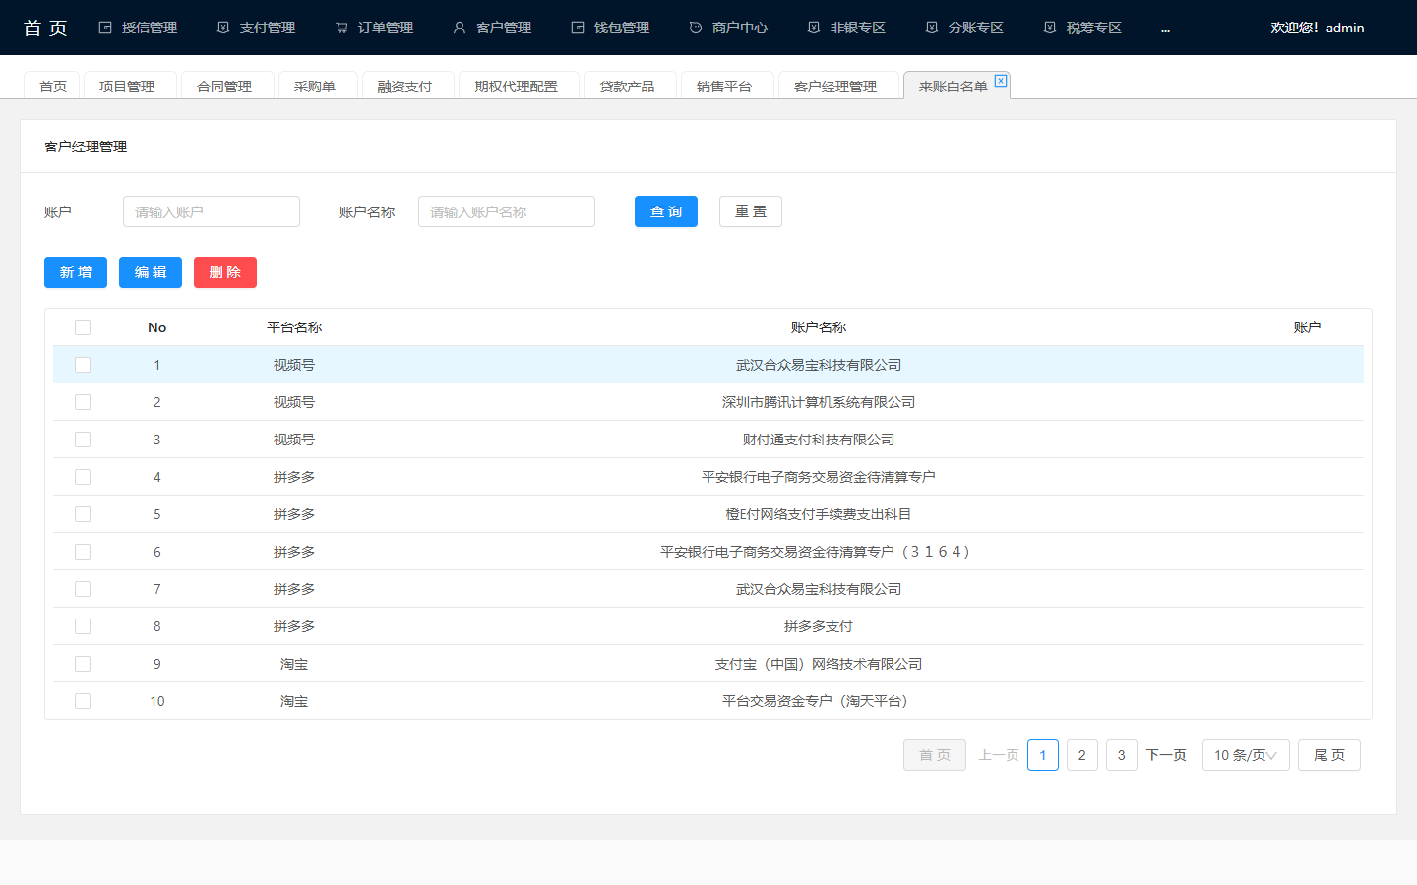Toggle the select-all header checkbox

pyautogui.click(x=83, y=327)
